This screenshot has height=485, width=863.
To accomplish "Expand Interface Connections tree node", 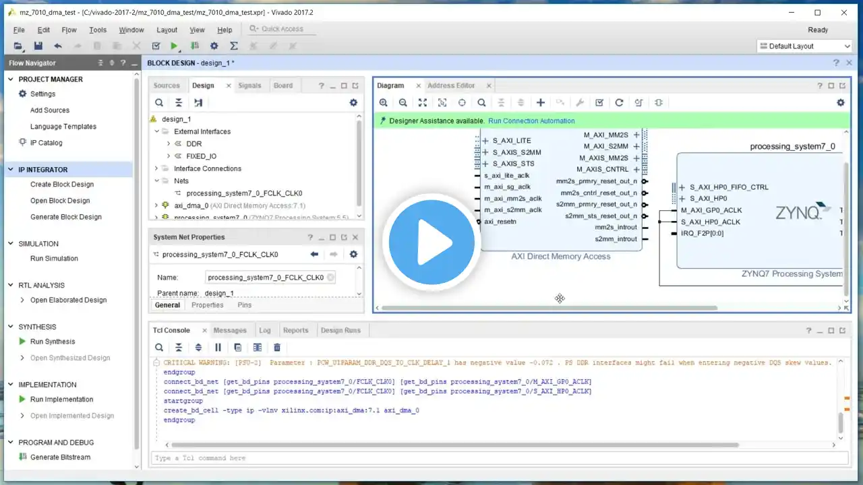I will [156, 168].
